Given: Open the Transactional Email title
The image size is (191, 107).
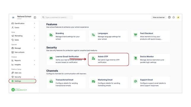Looking at the screenshot, I should tap(64, 80).
